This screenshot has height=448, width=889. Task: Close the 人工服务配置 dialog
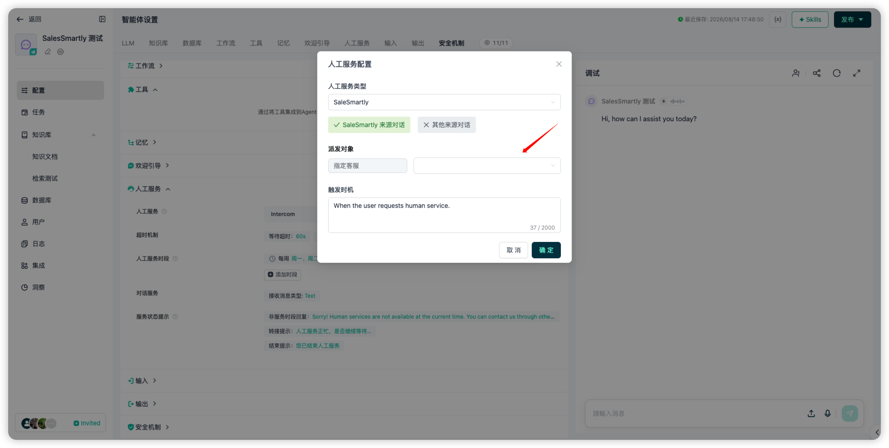click(x=559, y=64)
